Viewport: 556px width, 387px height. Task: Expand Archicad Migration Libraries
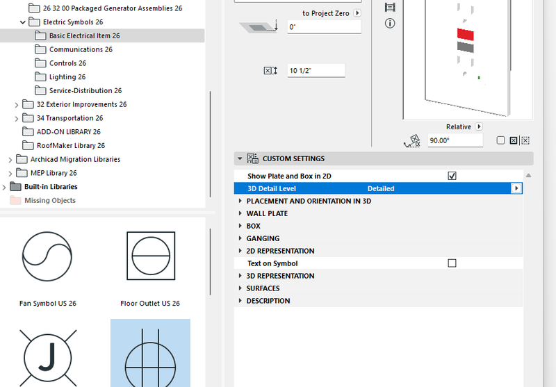coord(10,160)
